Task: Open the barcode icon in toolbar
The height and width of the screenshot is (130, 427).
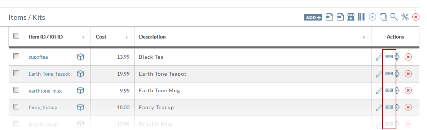Action: tap(362, 17)
